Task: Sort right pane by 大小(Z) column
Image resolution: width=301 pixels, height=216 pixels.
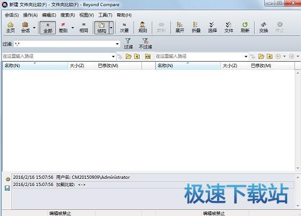Action: tap(235, 66)
